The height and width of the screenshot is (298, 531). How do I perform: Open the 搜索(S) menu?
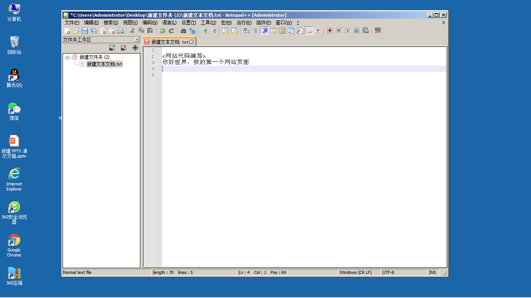(x=111, y=23)
